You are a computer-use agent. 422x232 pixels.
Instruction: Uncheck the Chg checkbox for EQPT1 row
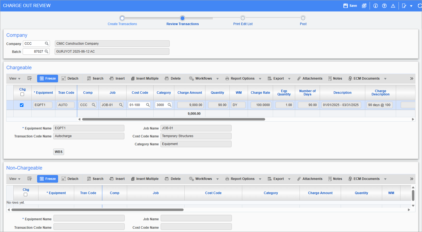pos(22,105)
